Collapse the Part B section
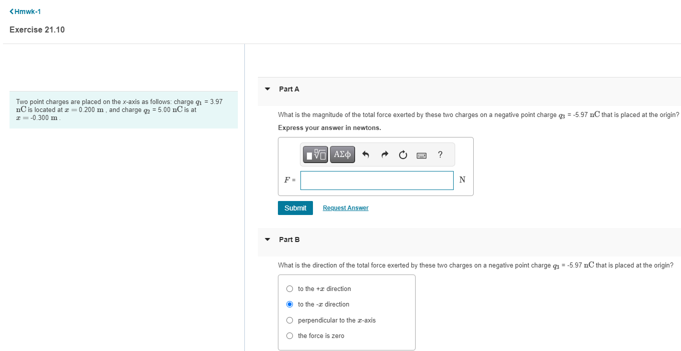 coord(267,239)
